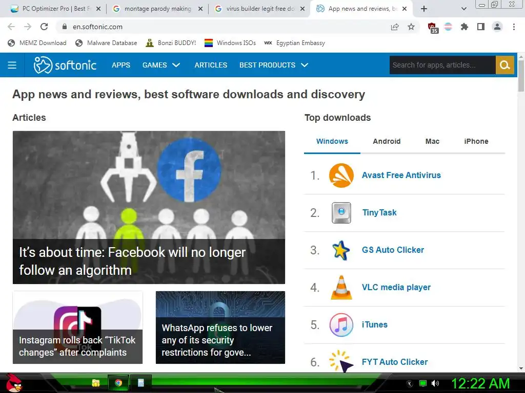Image resolution: width=525 pixels, height=393 pixels.
Task: Open Instagram rolls back TikTok article
Action: tap(78, 327)
